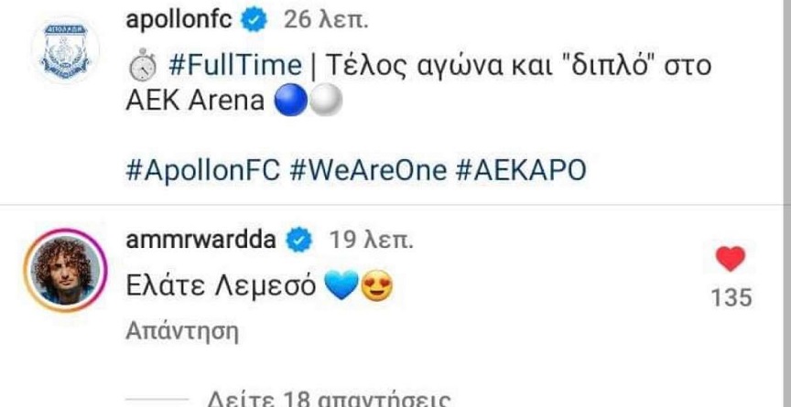Open the #WeAreOne hashtag
This screenshot has width=791, height=407.
tap(368, 171)
